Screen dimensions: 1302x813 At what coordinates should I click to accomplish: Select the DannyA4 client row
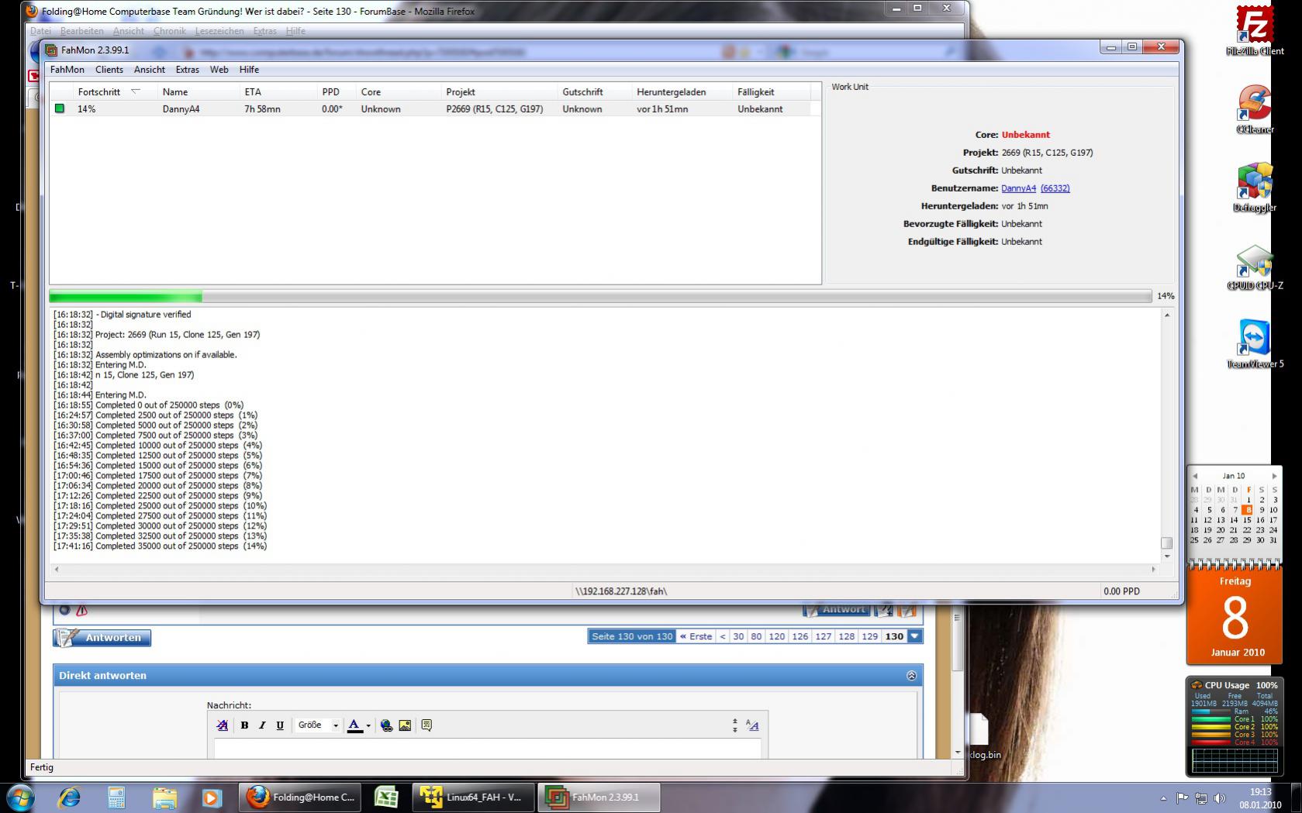click(x=434, y=109)
